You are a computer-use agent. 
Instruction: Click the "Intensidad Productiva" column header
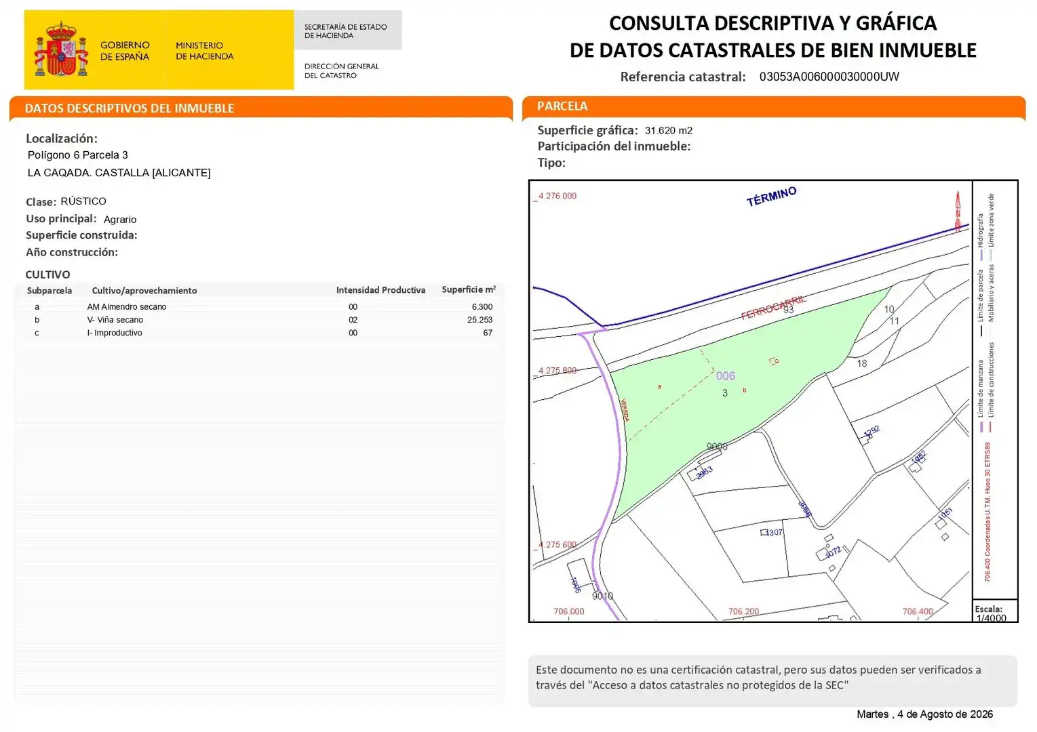pyautogui.click(x=380, y=290)
